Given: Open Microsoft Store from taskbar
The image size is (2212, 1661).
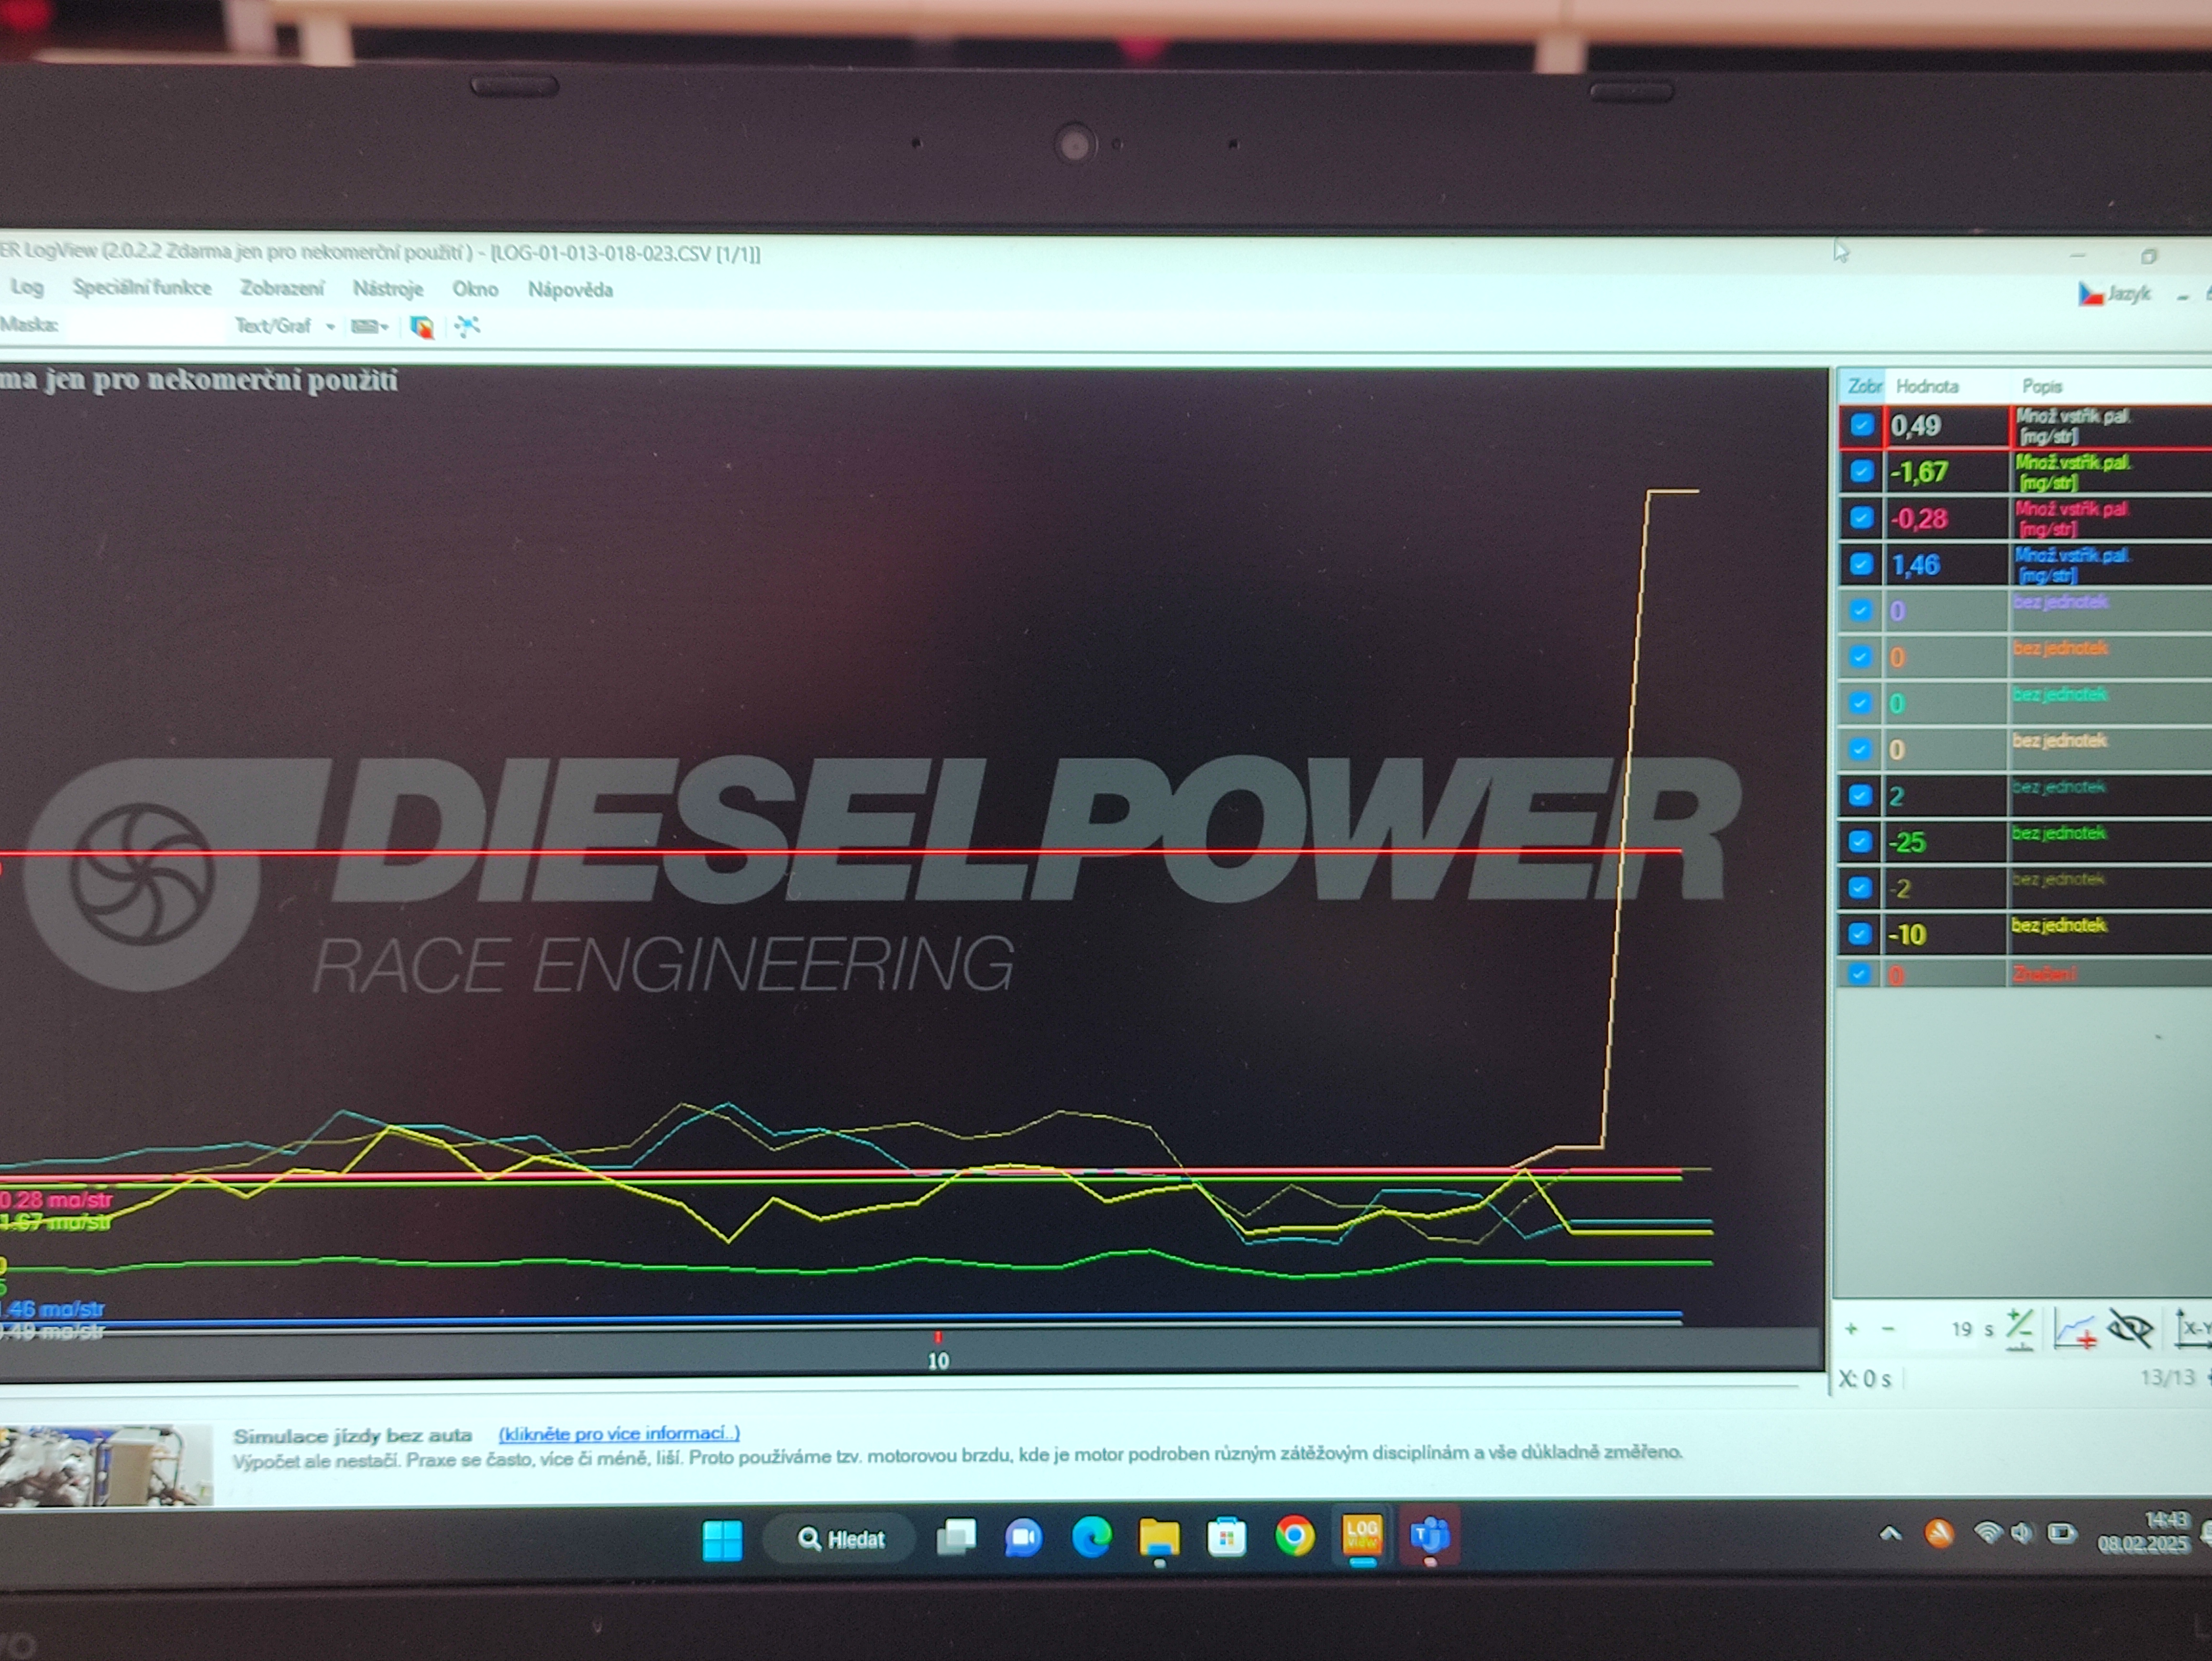Looking at the screenshot, I should pyautogui.click(x=1226, y=1538).
